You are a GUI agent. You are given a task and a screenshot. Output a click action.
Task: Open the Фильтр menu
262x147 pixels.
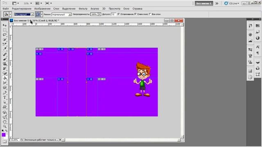pos(83,9)
